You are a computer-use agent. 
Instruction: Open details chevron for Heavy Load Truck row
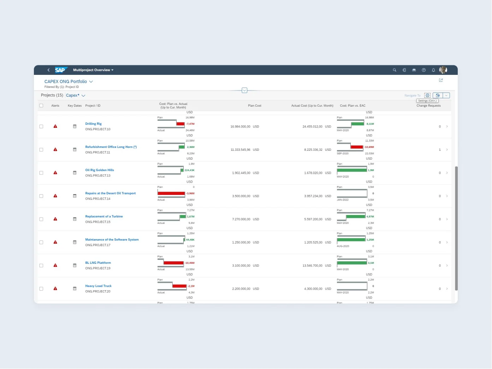(x=447, y=289)
